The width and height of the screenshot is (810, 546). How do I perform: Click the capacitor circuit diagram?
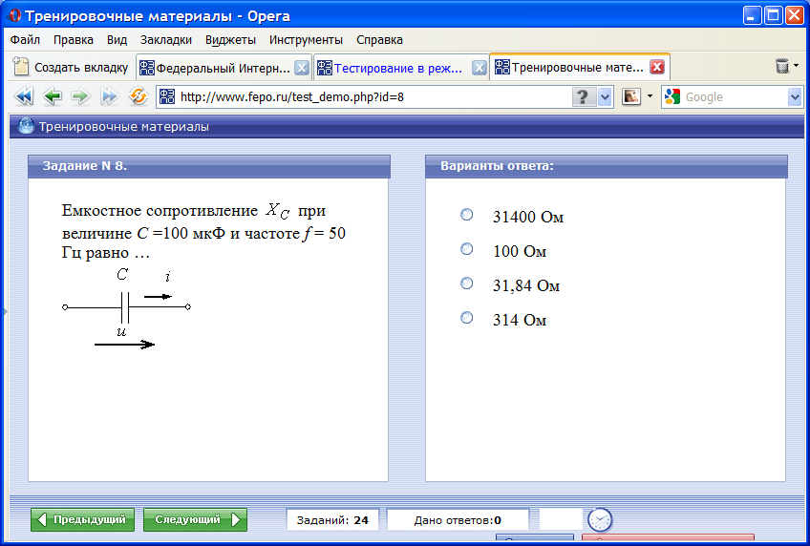point(126,308)
